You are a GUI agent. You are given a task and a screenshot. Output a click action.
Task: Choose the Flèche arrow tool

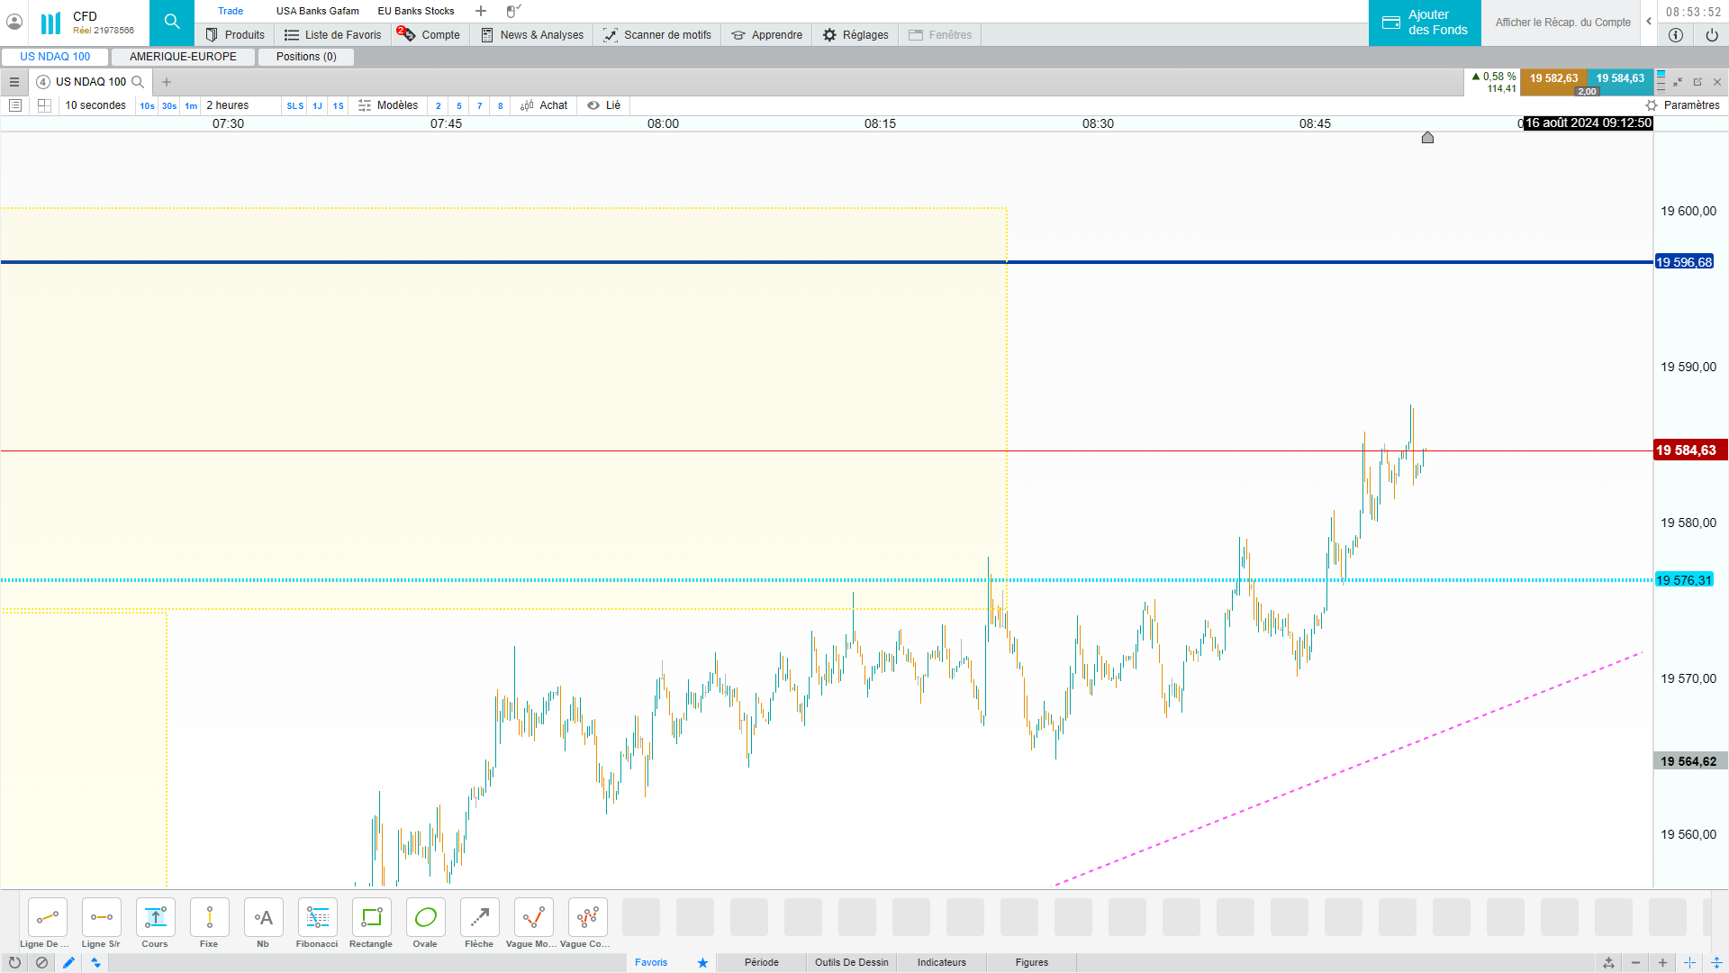[x=479, y=918]
